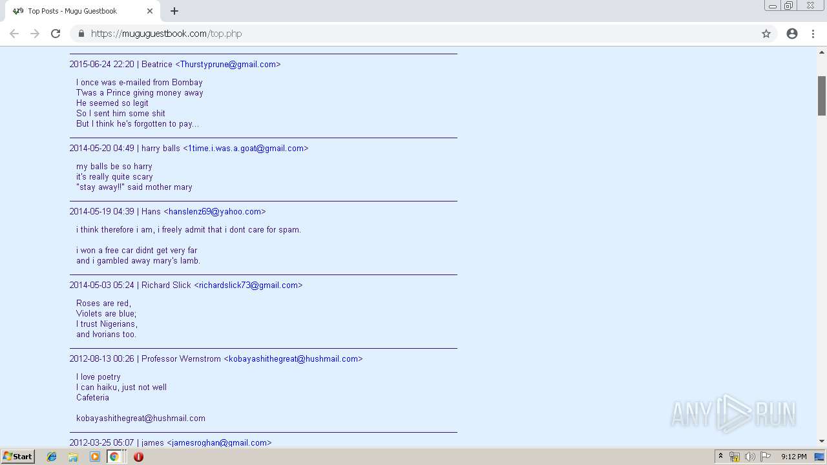Open Richard Slick's email link richardslick73@gmail.com
827x465 pixels.
tap(248, 285)
